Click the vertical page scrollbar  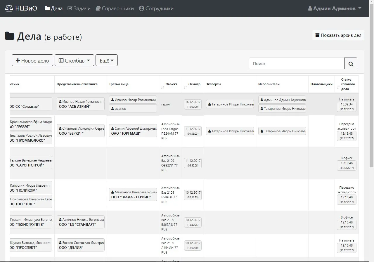pyautogui.click(x=371, y=88)
